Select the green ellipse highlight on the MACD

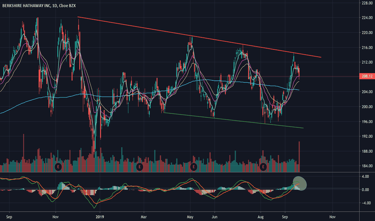click(300, 183)
